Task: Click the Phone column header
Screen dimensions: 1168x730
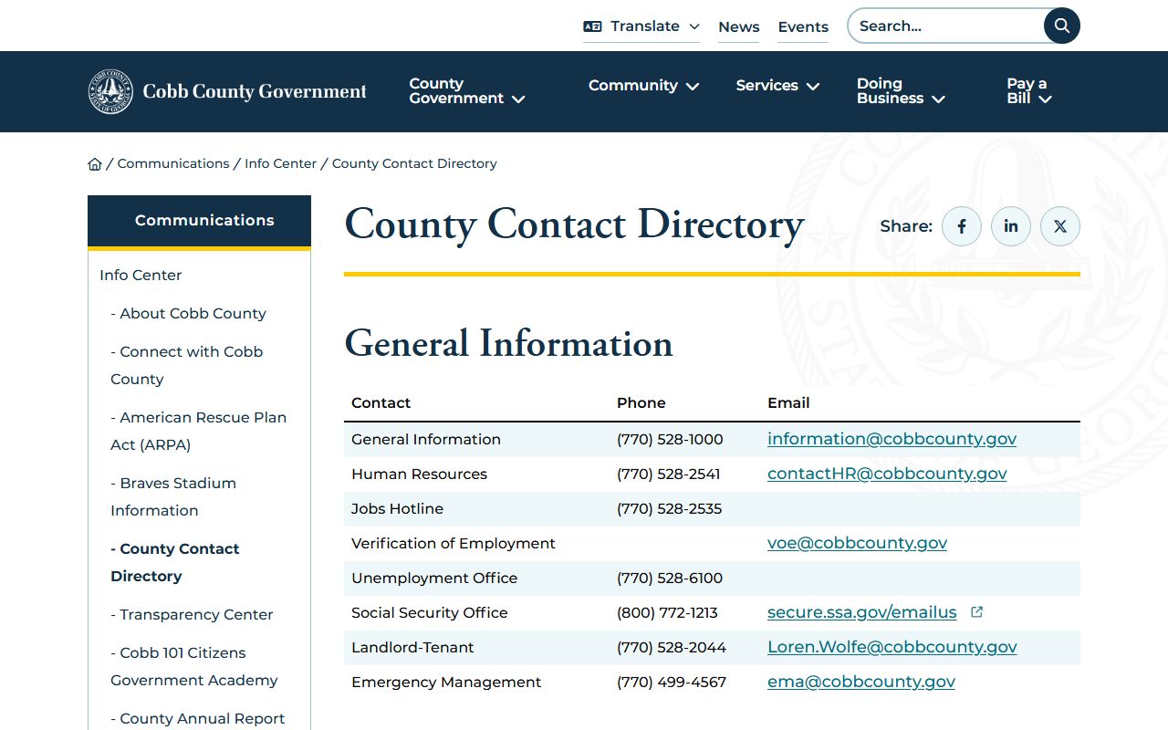Action: point(641,403)
